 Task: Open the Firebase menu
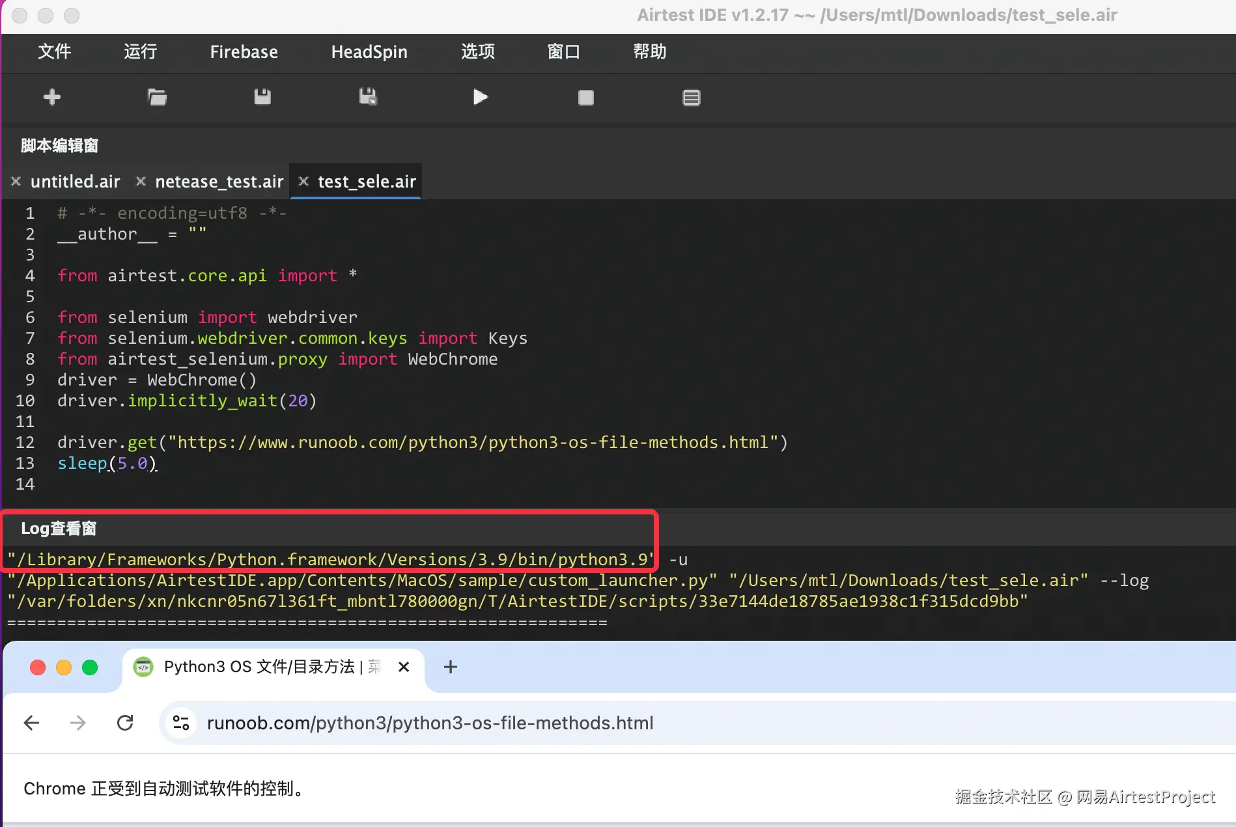pos(244,52)
